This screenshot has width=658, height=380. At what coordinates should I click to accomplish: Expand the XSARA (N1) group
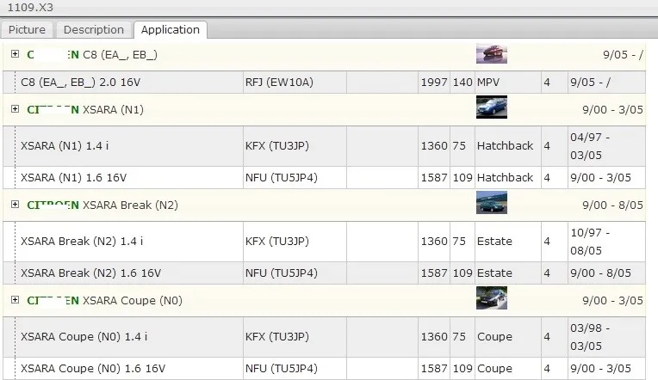tap(16, 109)
